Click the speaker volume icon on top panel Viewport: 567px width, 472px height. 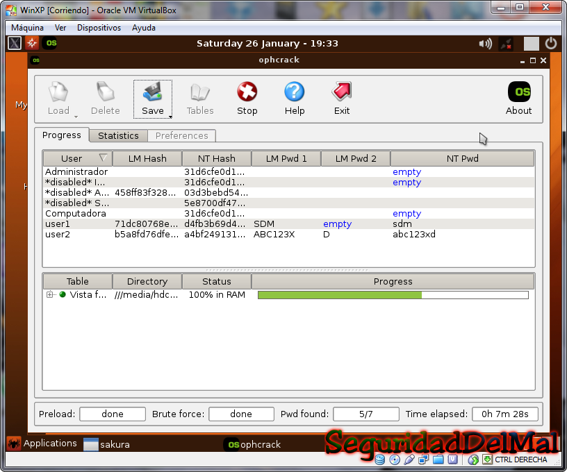[486, 43]
